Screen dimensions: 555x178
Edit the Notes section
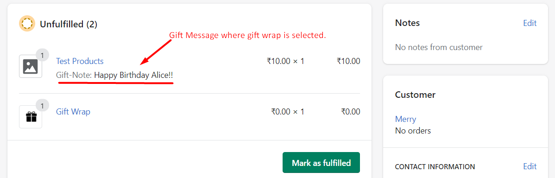(x=530, y=23)
